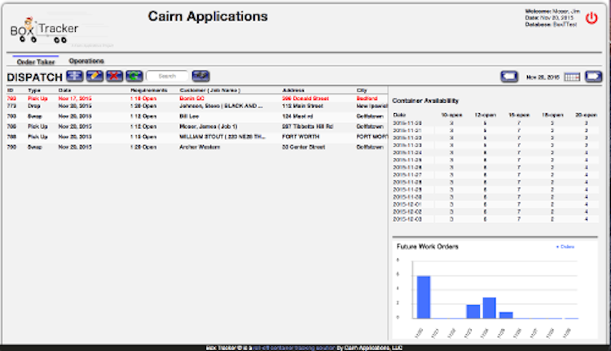The image size is (611, 351).
Task: Select the WILLIAM STOUT order row
Action: pyautogui.click(x=197, y=137)
